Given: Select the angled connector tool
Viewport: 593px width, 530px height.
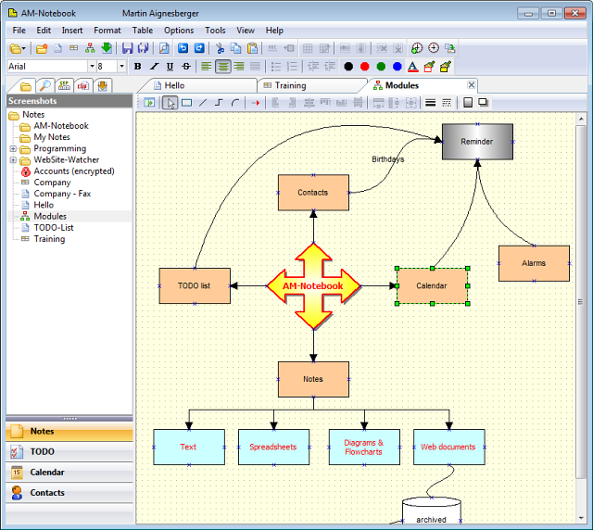Looking at the screenshot, I should (x=219, y=103).
